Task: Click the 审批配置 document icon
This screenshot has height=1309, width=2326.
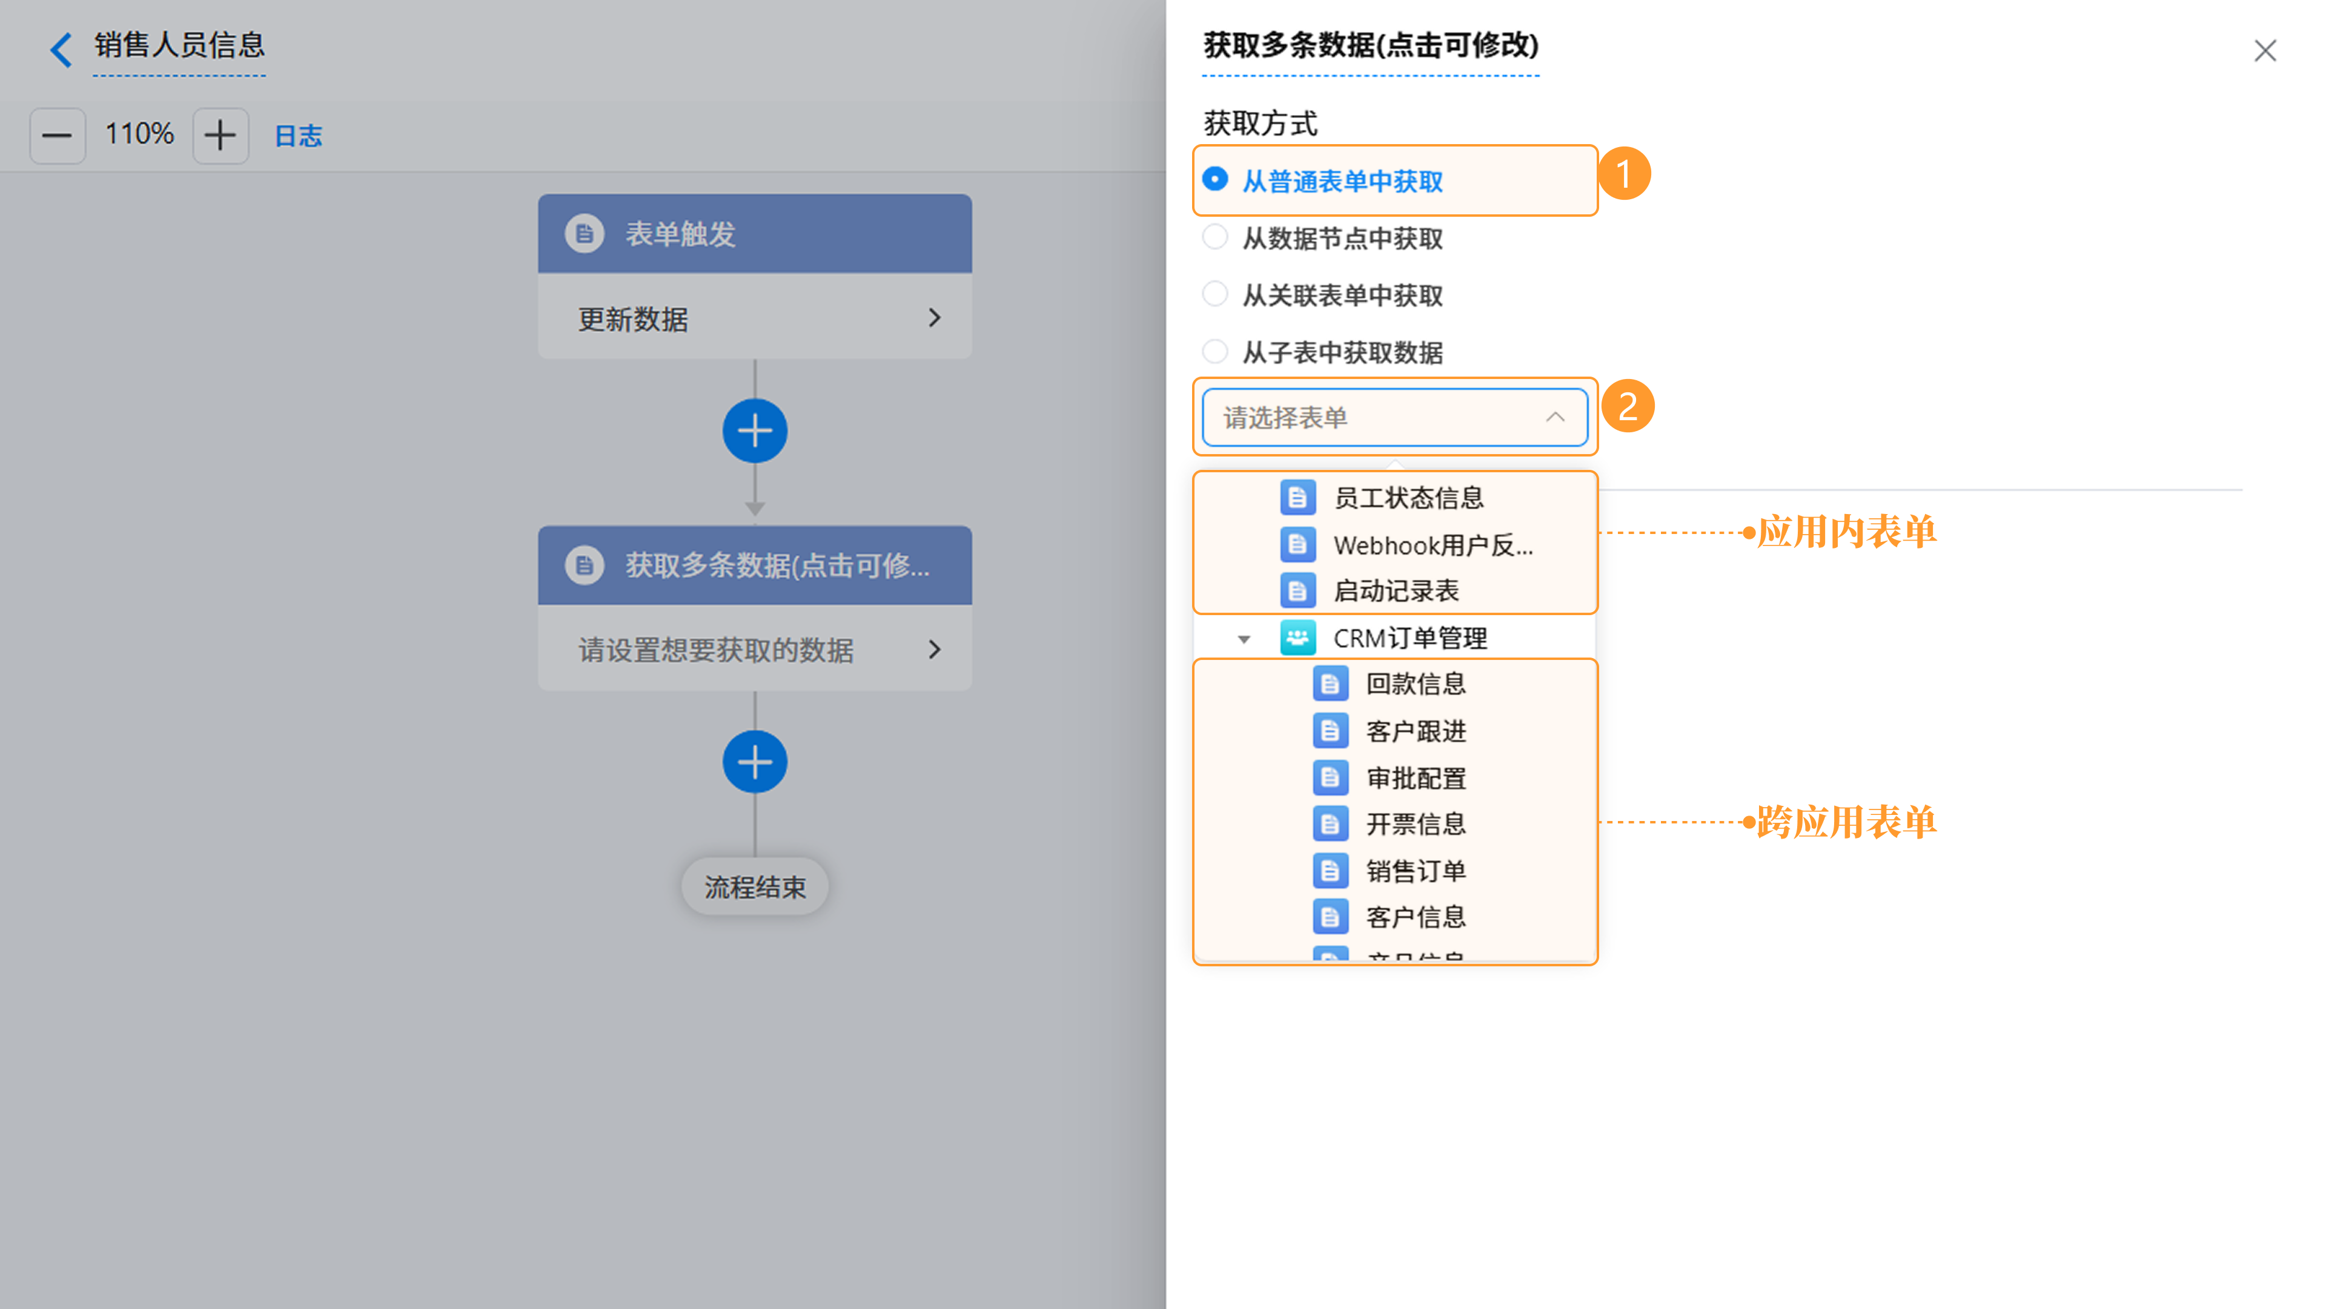Action: (x=1330, y=777)
